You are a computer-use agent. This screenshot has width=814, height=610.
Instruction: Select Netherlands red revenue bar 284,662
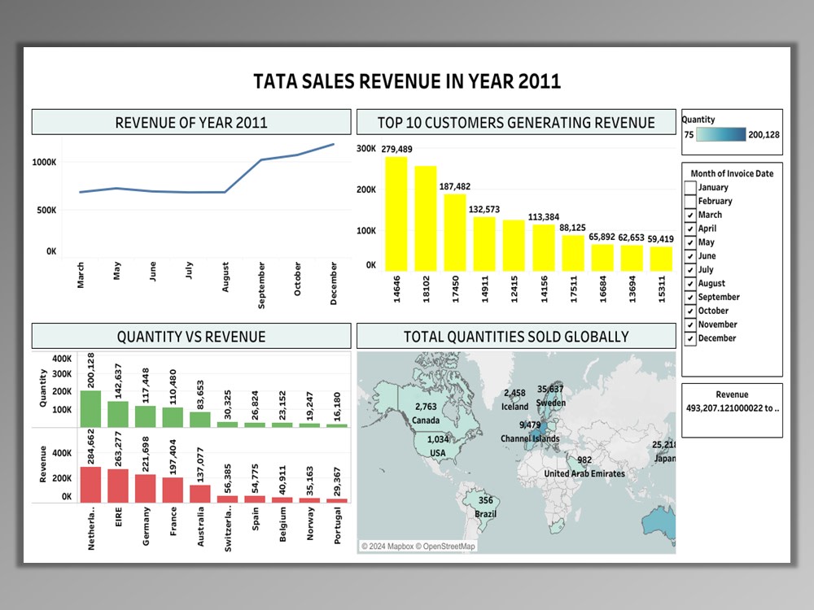pyautogui.click(x=91, y=485)
